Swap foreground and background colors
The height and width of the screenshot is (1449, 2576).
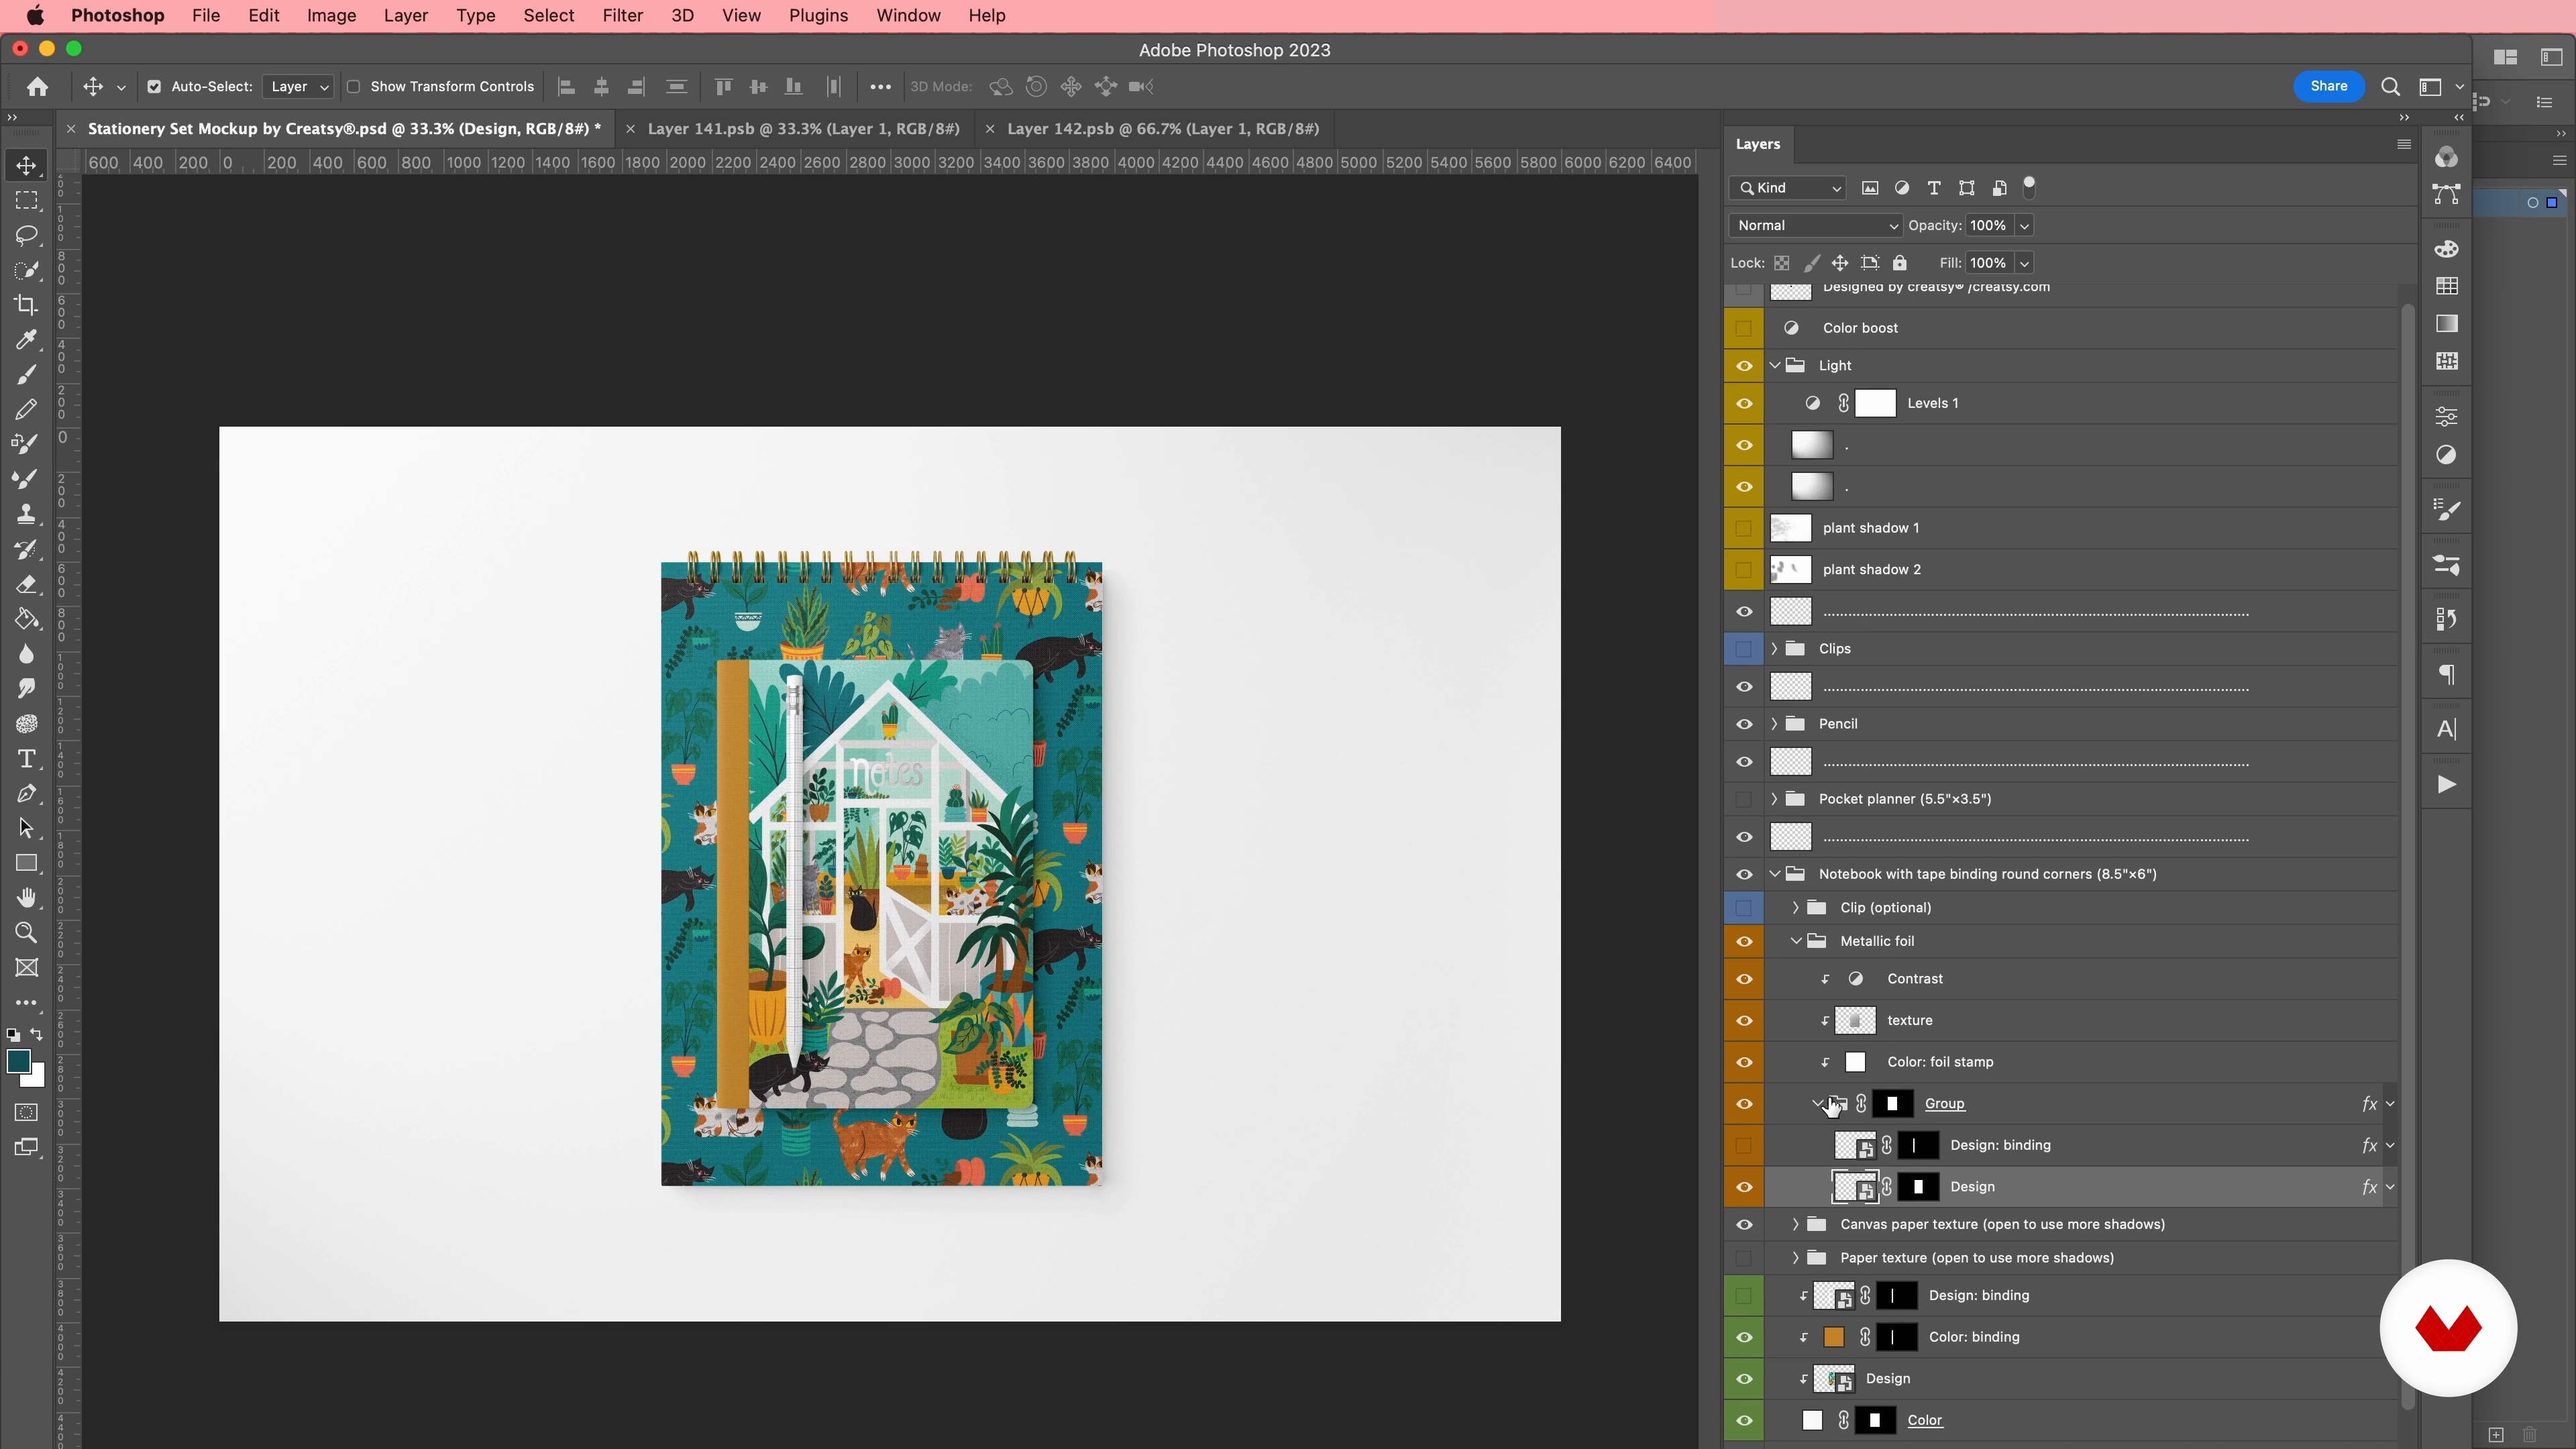[x=37, y=1035]
